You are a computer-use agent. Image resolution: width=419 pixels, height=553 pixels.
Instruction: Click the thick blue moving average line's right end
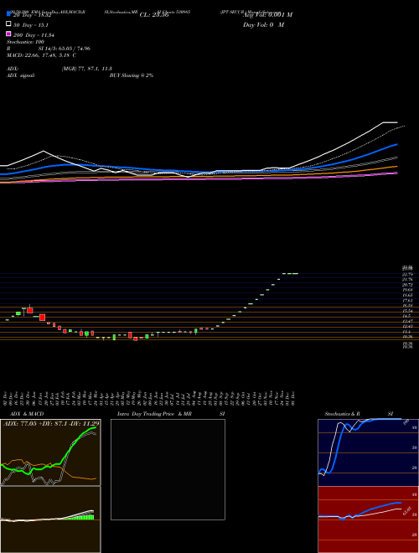point(396,145)
